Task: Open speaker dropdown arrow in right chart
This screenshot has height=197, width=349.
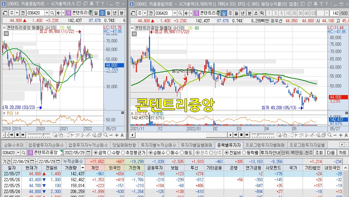Action: (191, 13)
